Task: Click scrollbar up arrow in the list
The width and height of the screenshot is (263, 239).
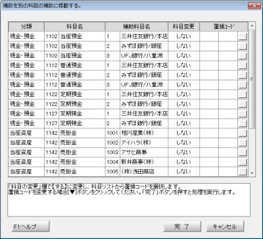Action: tap(252, 25)
